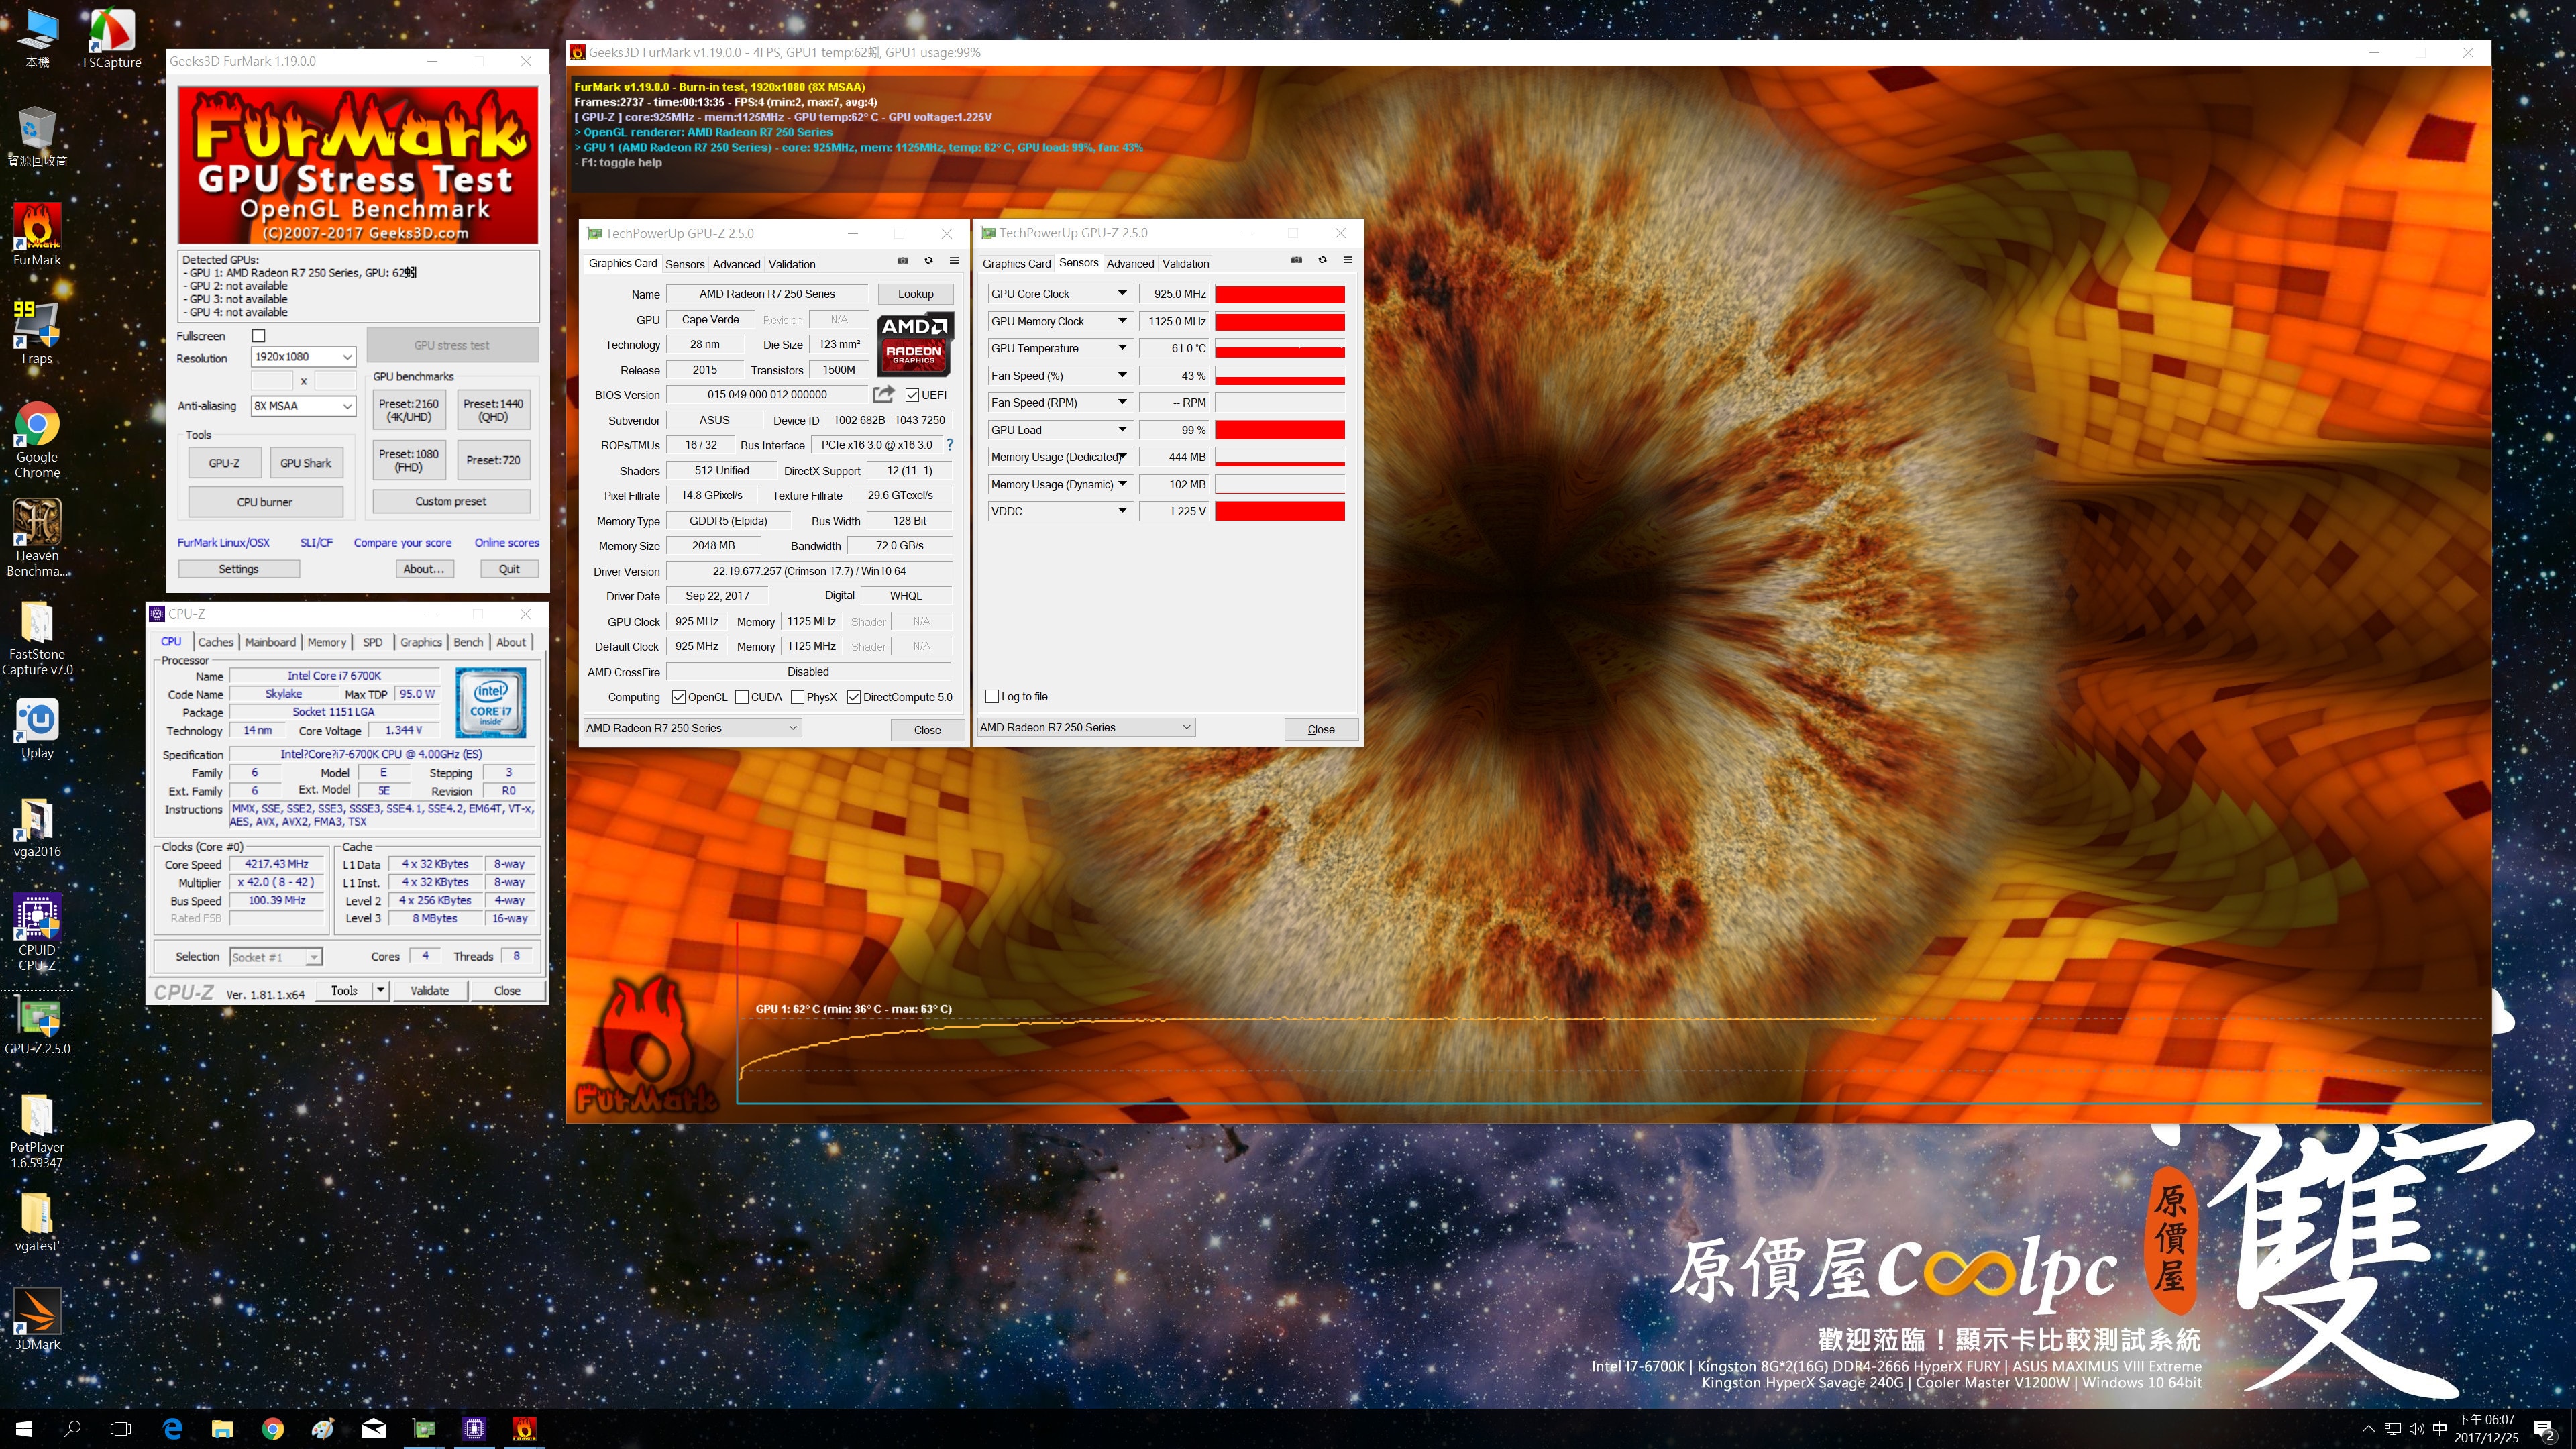Image resolution: width=2576 pixels, height=1449 pixels.
Task: Open the Recycle Bin desktop icon
Action: (37, 137)
